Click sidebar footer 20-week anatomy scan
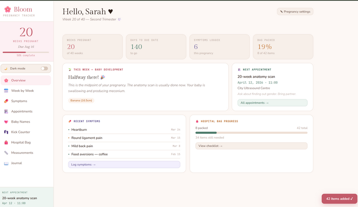Screen dimensions: 358x207 point(19,198)
